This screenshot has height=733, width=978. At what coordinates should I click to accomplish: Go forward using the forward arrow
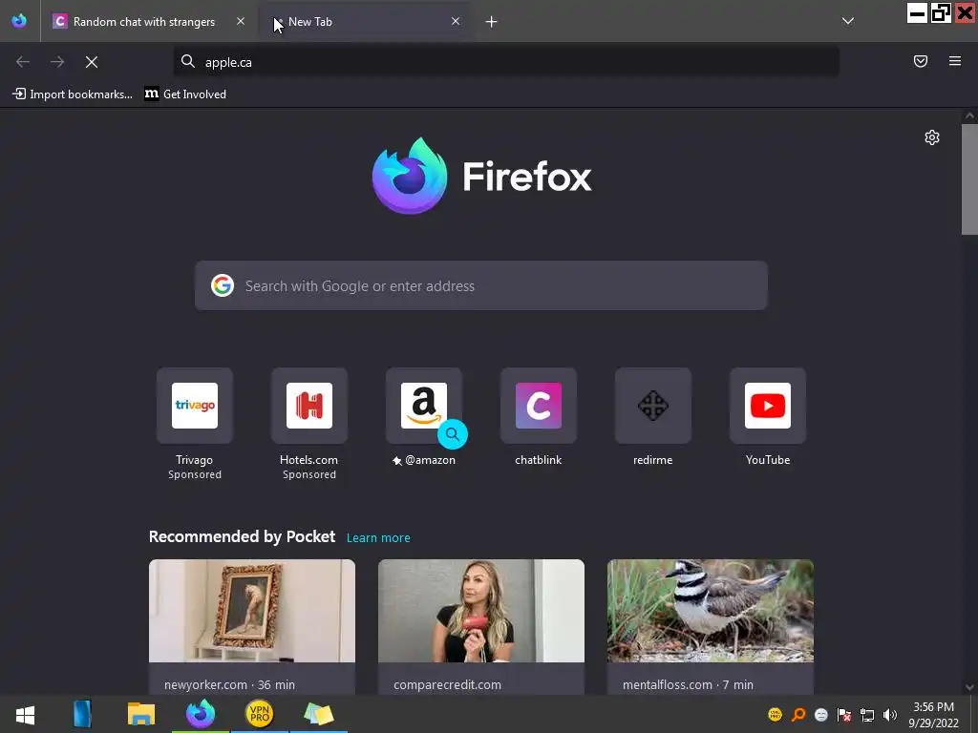(x=57, y=62)
